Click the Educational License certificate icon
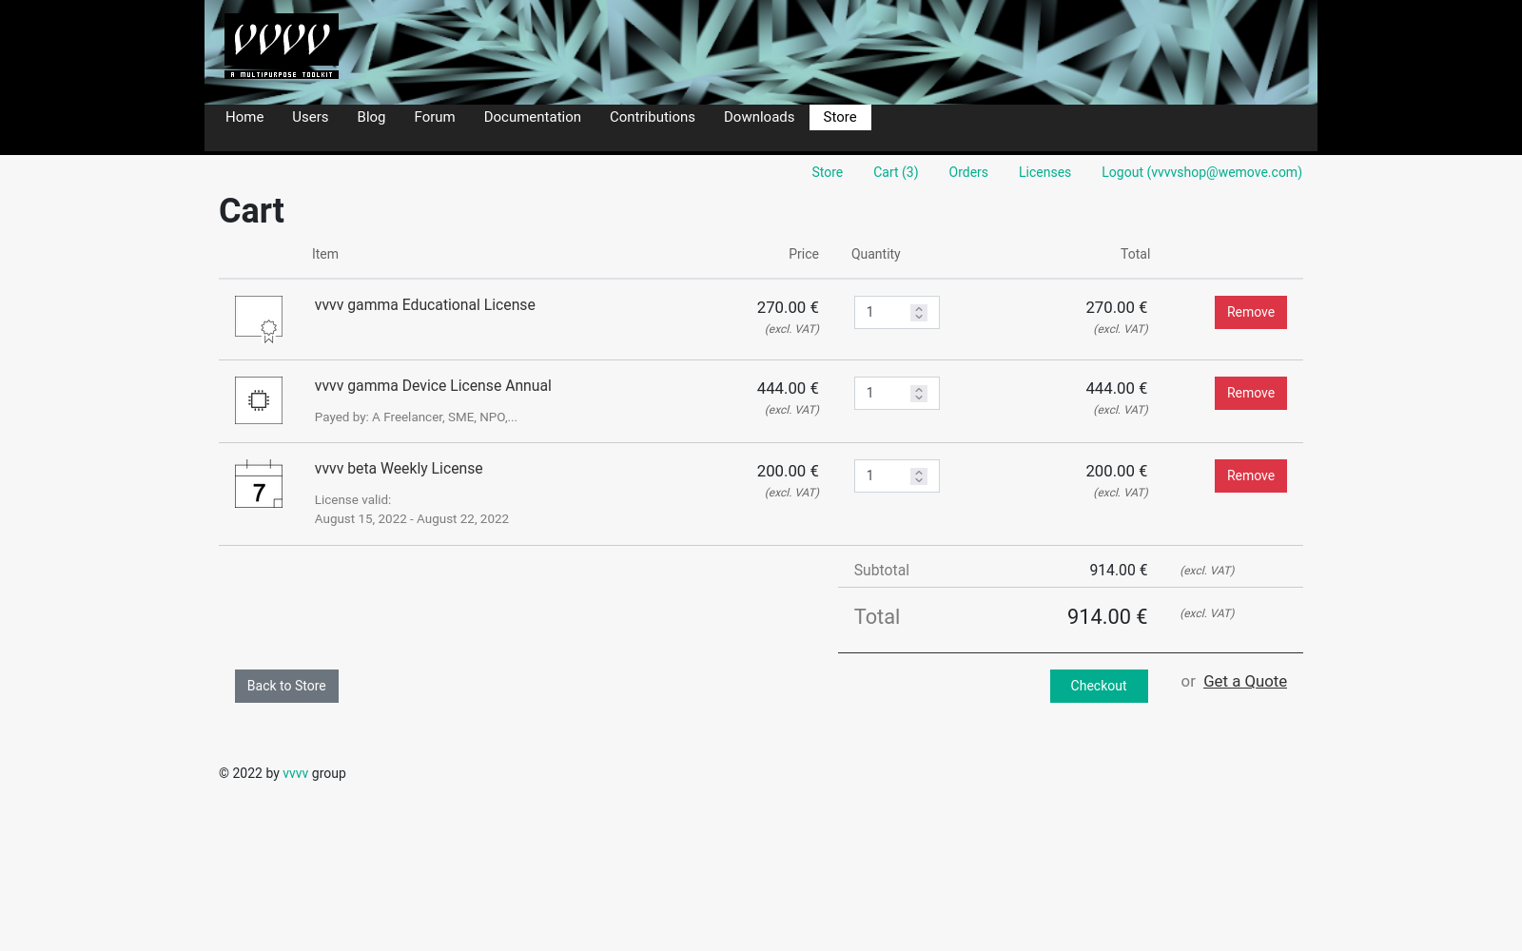This screenshot has width=1522, height=951. coord(259,319)
